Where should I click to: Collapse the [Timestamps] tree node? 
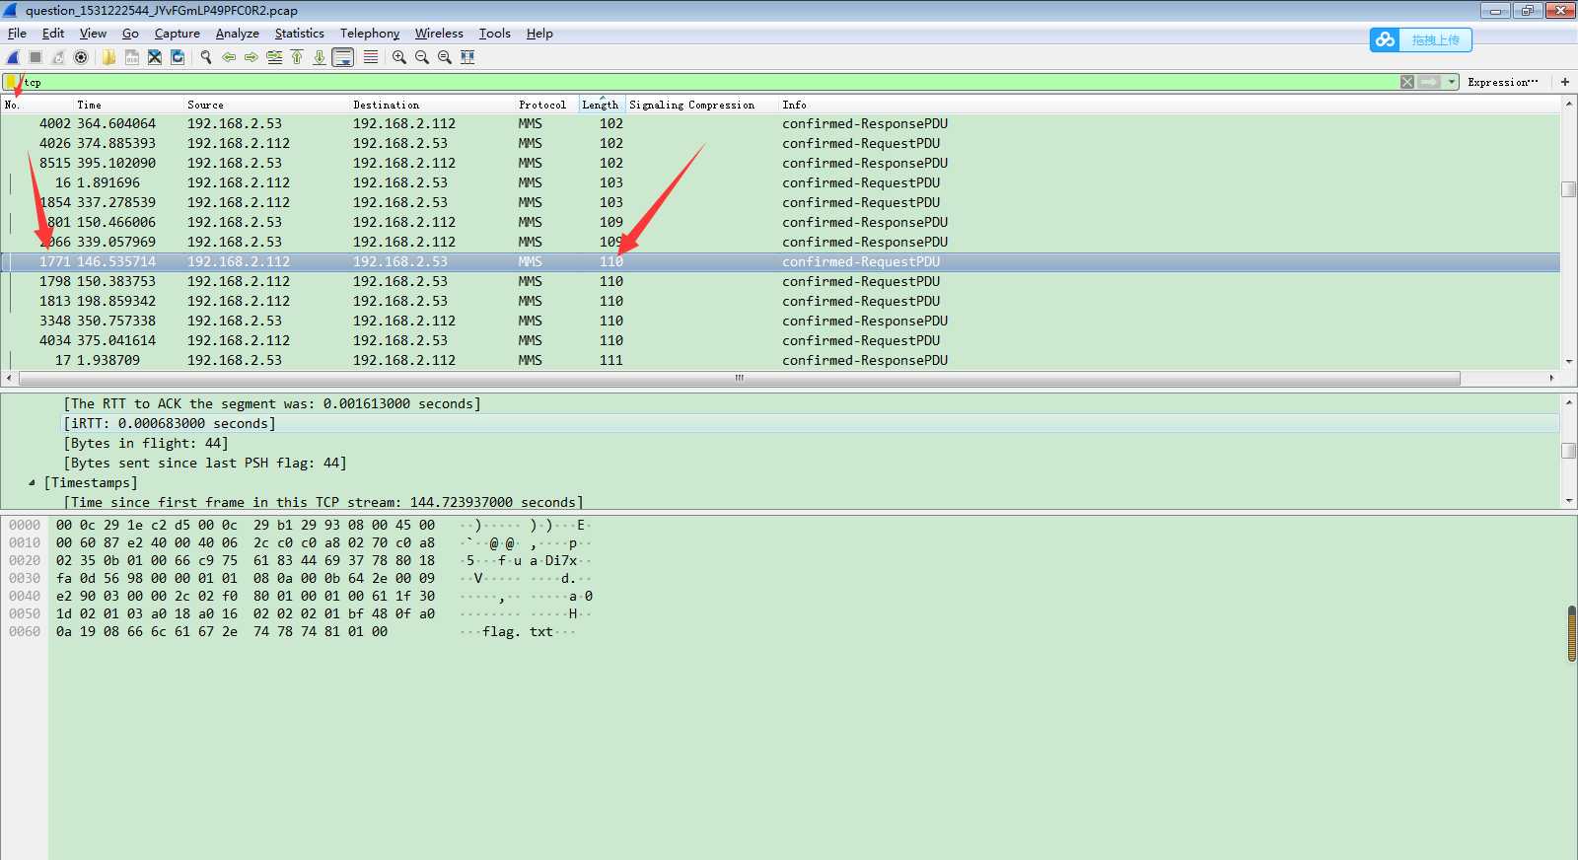coord(32,482)
